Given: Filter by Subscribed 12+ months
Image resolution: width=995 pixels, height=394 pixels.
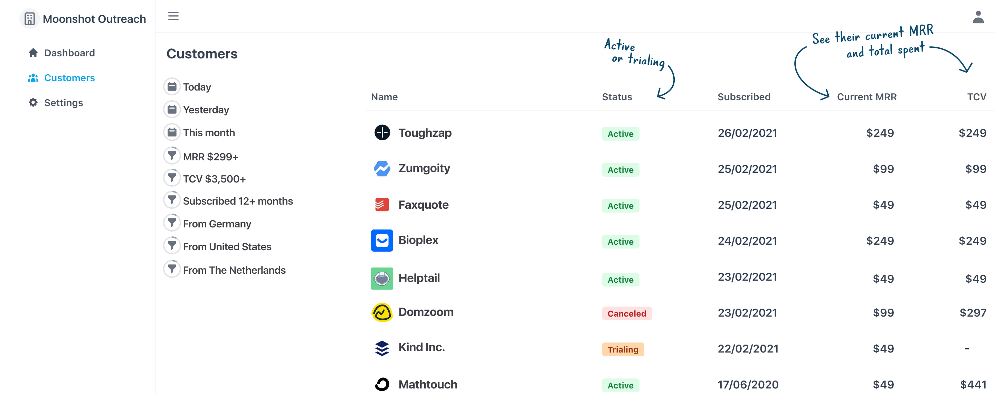Looking at the screenshot, I should pos(238,201).
